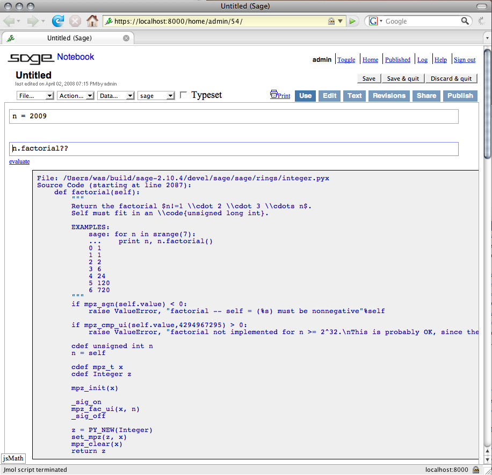Screen dimensions: 492x475
Task: Click the Sage logo
Action: coord(31,59)
